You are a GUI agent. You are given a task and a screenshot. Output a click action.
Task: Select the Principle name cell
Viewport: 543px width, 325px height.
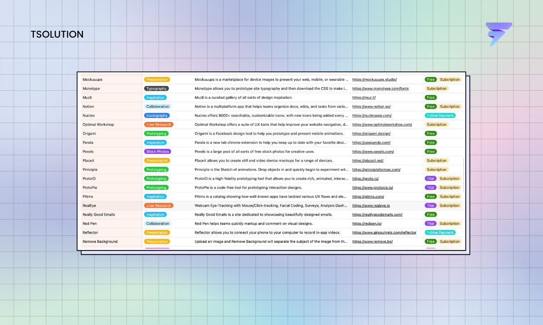coord(112,169)
